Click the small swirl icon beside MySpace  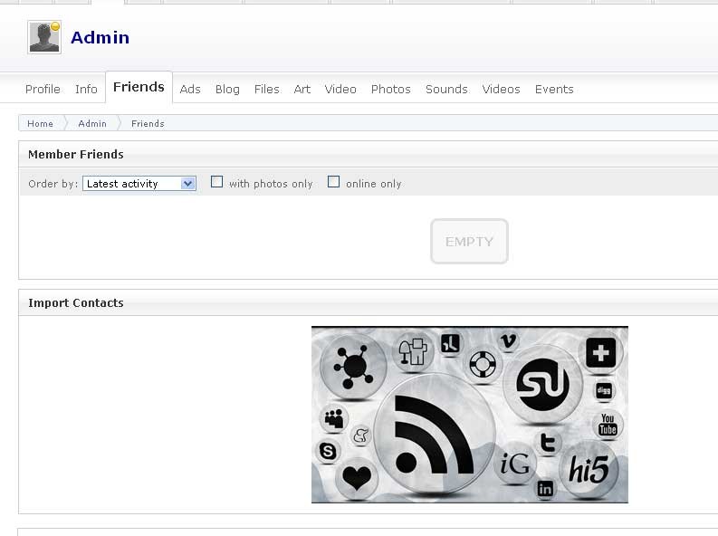click(361, 435)
